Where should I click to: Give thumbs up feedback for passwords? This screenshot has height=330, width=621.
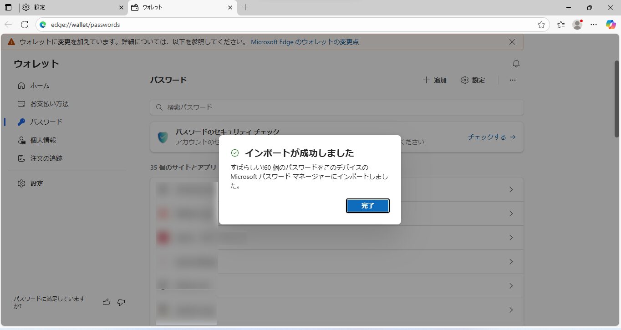point(107,302)
